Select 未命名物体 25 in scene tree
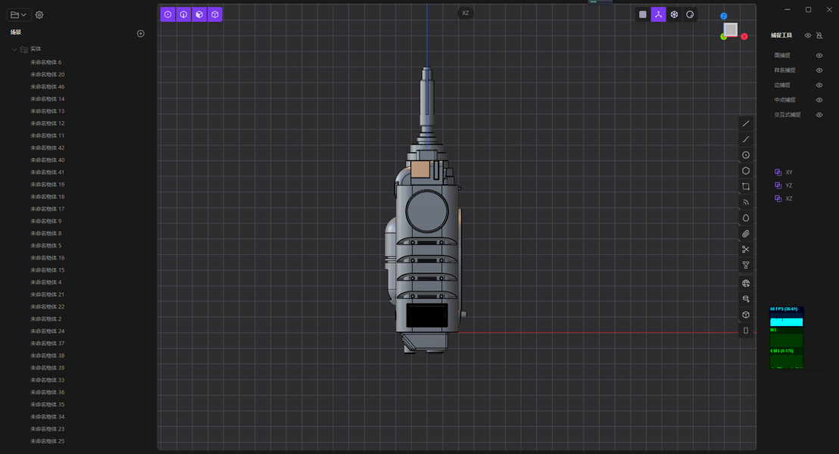 48,441
